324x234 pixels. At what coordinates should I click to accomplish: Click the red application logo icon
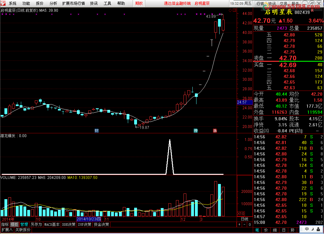tap(3, 3)
